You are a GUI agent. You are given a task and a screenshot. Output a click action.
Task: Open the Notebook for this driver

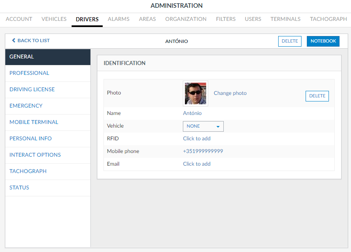(x=323, y=41)
